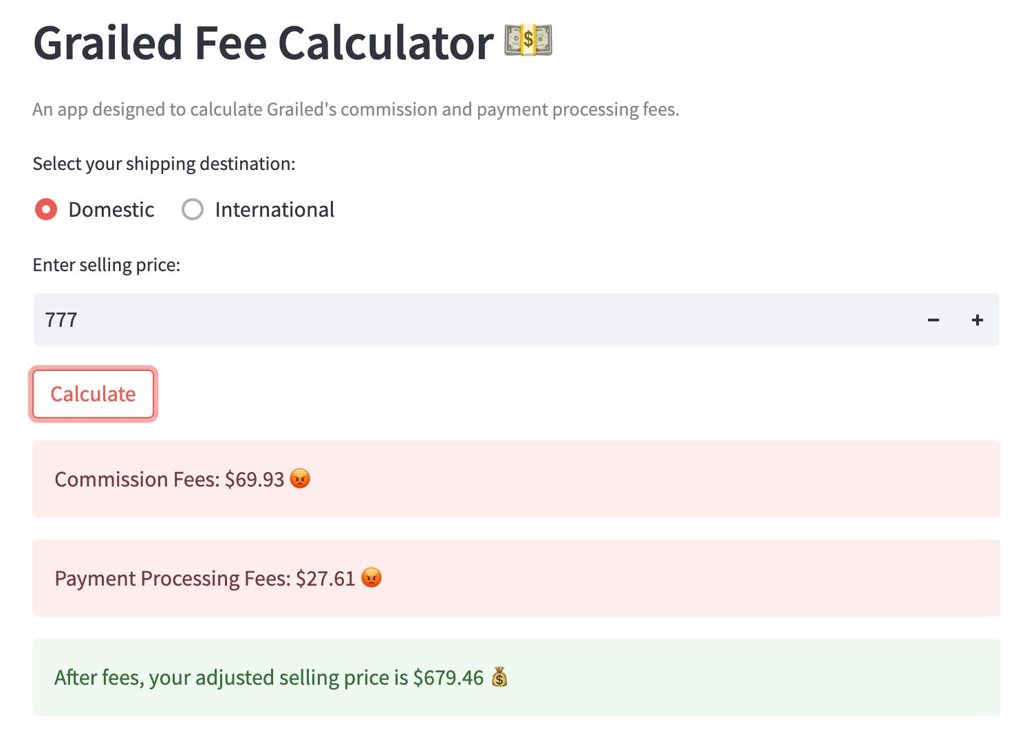
Task: Click the angry face next to Payment Processing Fees
Action: (371, 578)
